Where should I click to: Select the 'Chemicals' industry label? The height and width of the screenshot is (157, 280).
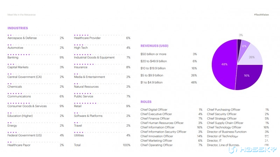click(15, 87)
